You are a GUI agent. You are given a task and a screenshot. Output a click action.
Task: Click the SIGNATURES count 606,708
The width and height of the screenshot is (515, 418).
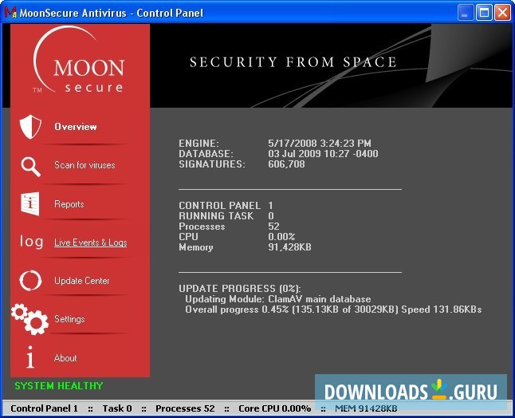click(x=286, y=164)
